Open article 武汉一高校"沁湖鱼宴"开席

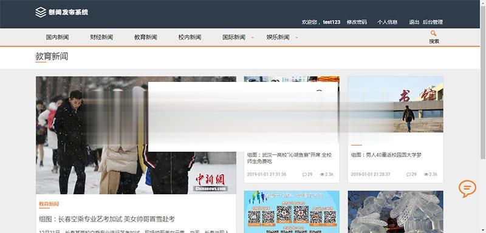(x=289, y=158)
